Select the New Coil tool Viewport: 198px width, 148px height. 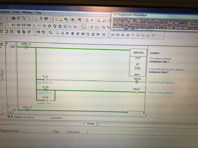point(44,25)
